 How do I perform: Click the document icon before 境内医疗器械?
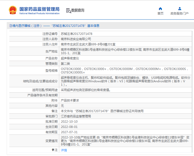pyautogui.click(x=11, y=26)
